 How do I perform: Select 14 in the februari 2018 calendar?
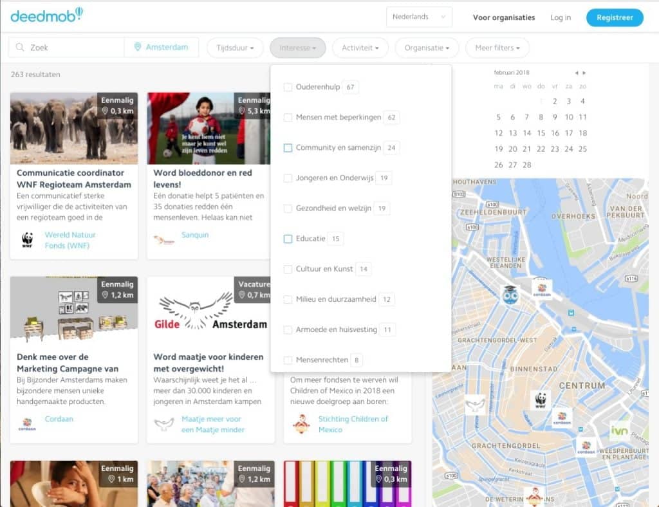coord(526,133)
